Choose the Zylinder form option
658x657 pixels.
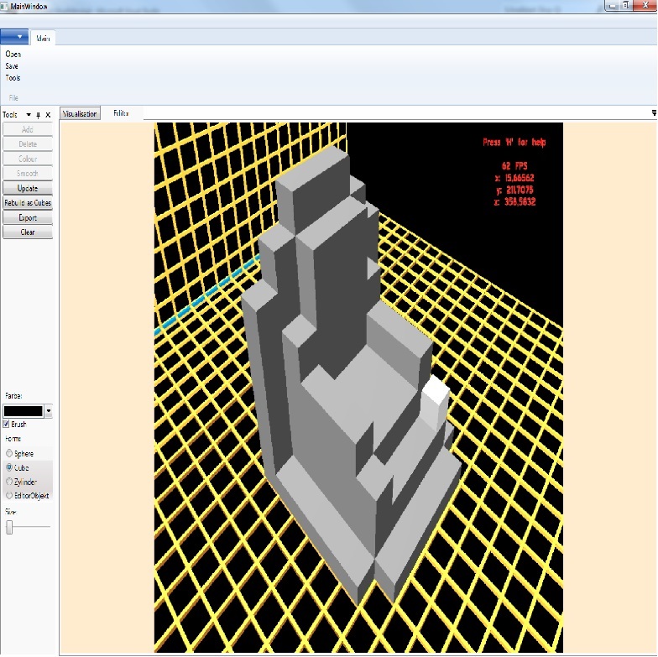pos(9,482)
